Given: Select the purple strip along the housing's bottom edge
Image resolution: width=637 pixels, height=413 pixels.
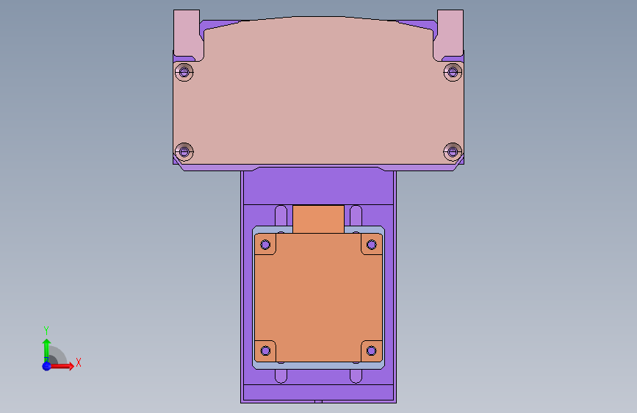Looking at the screenshot, I should pos(318,392).
